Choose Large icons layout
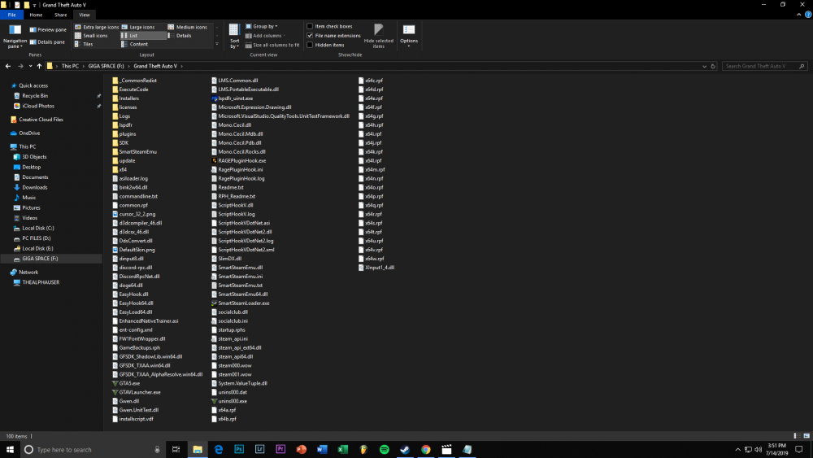Image resolution: width=813 pixels, height=458 pixels. tap(138, 27)
